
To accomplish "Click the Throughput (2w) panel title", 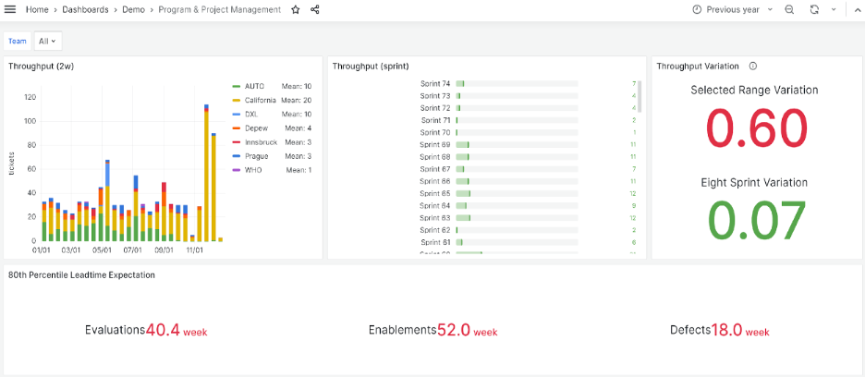I will pos(41,66).
